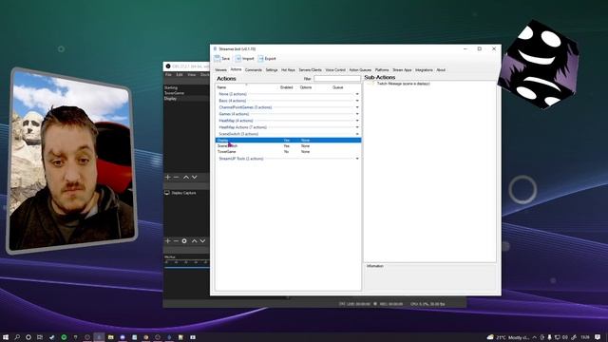
Task: Open Task View on the taskbar
Action: click(x=40, y=337)
